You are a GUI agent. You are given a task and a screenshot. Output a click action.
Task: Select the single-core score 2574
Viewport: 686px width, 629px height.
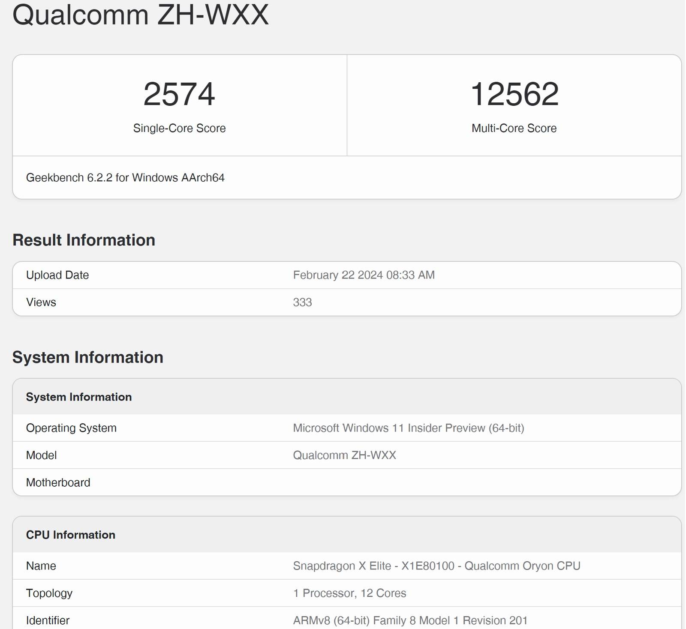(x=179, y=94)
